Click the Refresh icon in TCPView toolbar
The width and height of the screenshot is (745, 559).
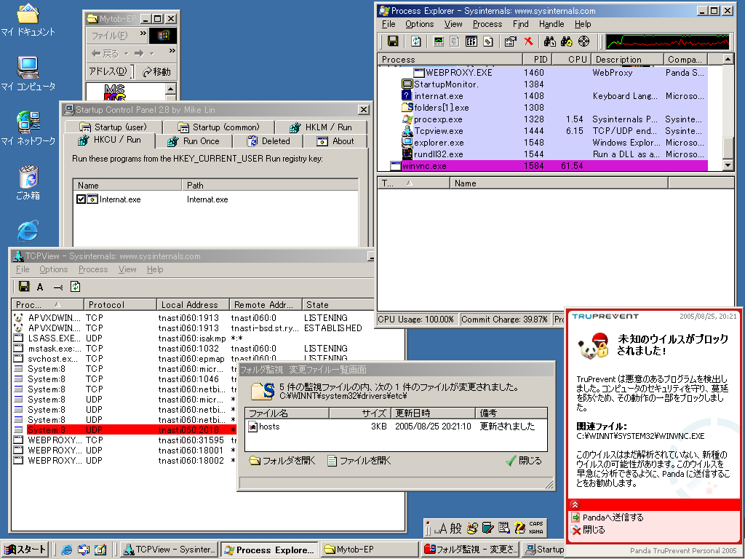75,287
